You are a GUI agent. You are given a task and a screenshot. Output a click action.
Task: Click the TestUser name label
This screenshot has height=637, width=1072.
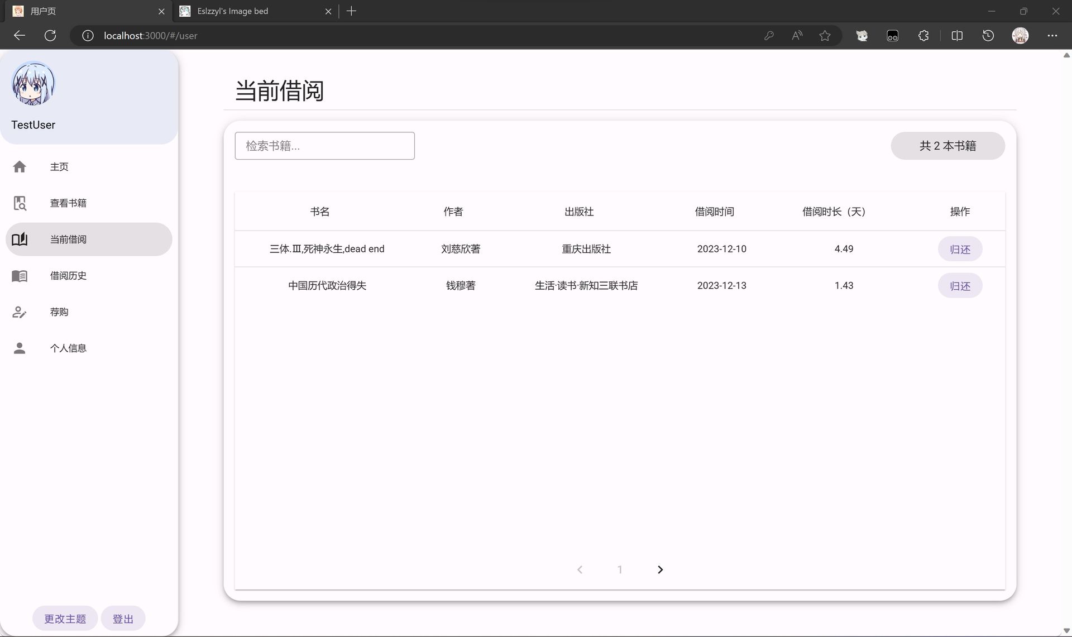33,125
